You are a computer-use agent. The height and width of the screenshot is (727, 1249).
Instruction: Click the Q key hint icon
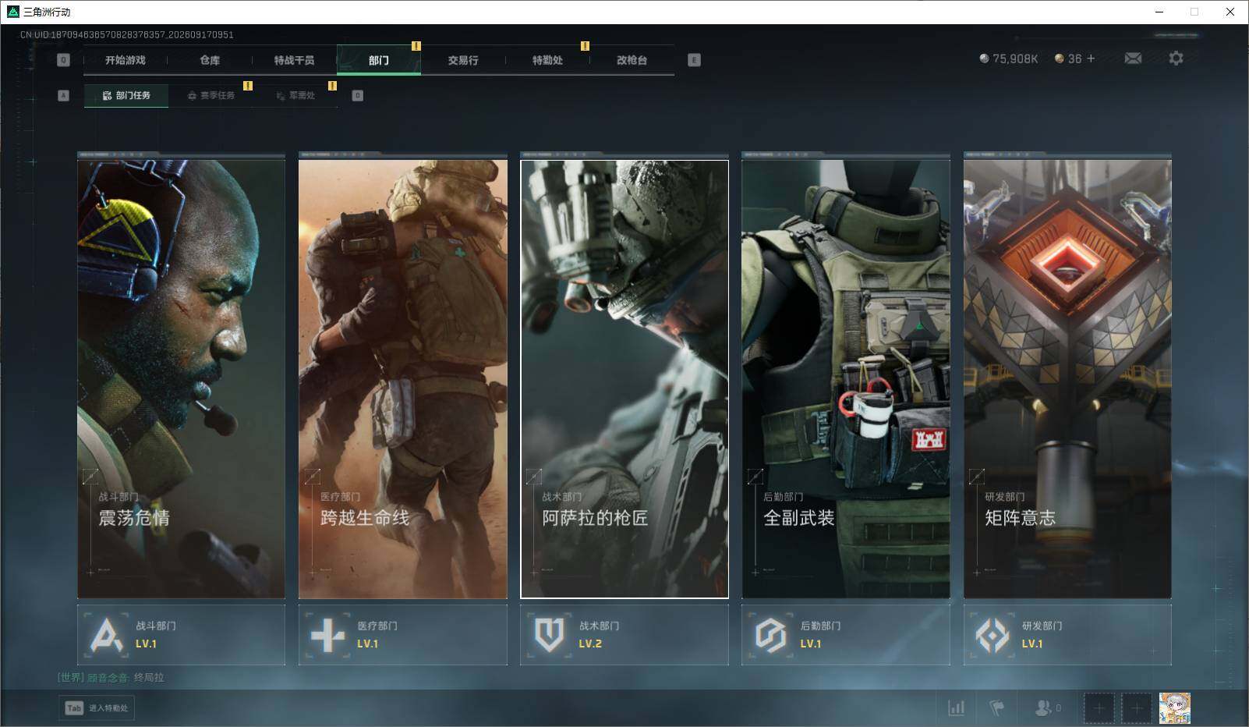pyautogui.click(x=64, y=60)
